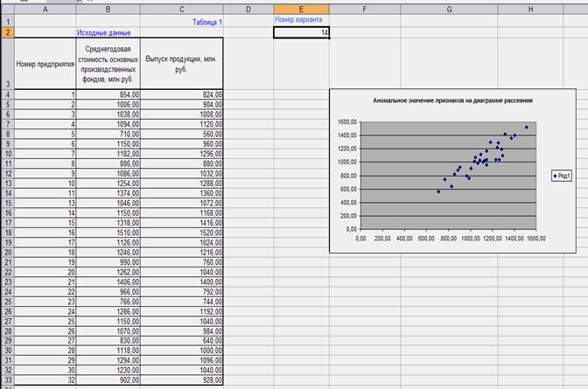Click the "Ряд1" legend text
Screen dimensions: 588x389
pyautogui.click(x=566, y=176)
